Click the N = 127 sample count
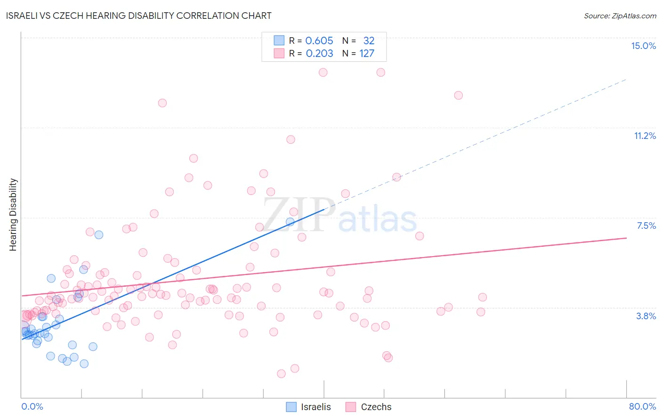 pos(358,53)
